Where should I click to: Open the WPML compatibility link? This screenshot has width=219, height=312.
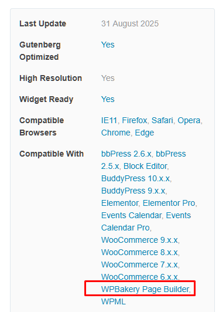point(114,301)
